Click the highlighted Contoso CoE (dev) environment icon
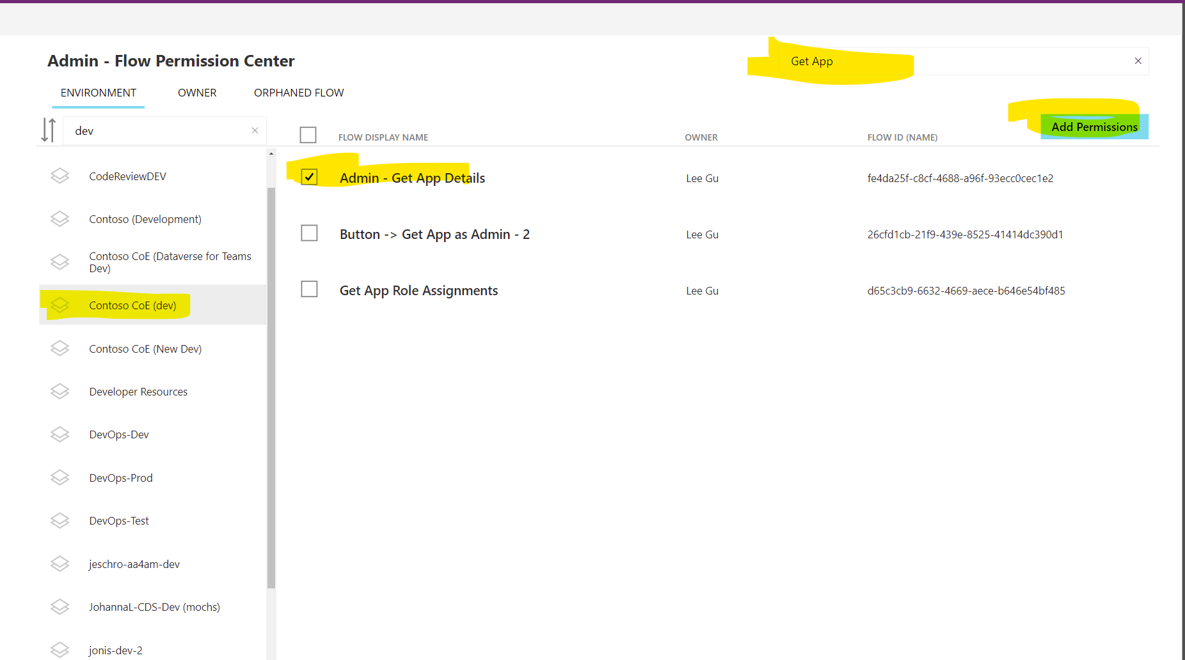Viewport: 1185px width, 660px height. click(x=60, y=305)
